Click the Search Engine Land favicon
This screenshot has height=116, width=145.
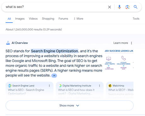10,86
